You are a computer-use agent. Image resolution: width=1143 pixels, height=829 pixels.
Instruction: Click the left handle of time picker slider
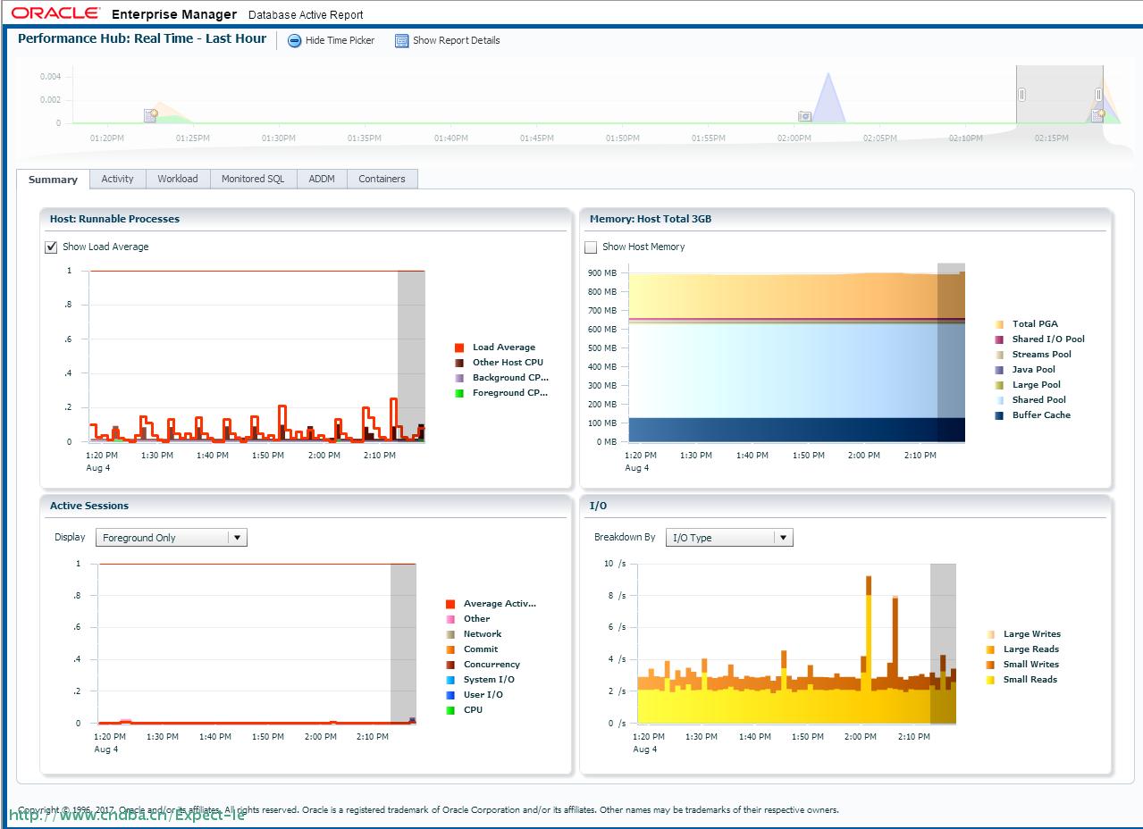[x=1021, y=94]
